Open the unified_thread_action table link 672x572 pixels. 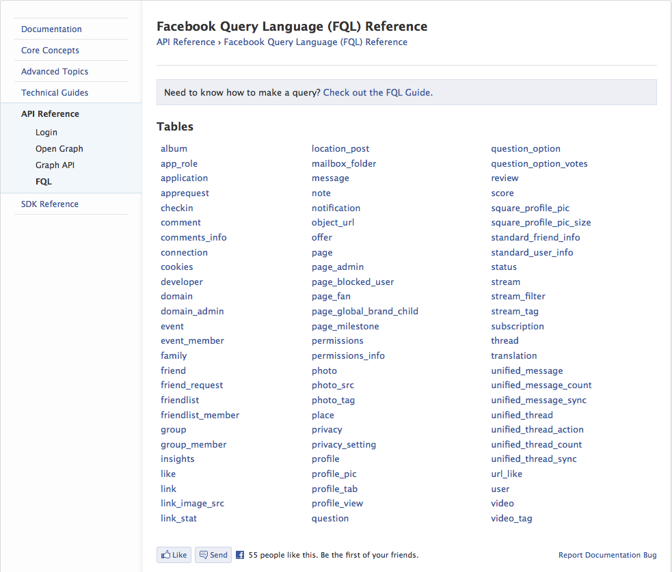537,430
